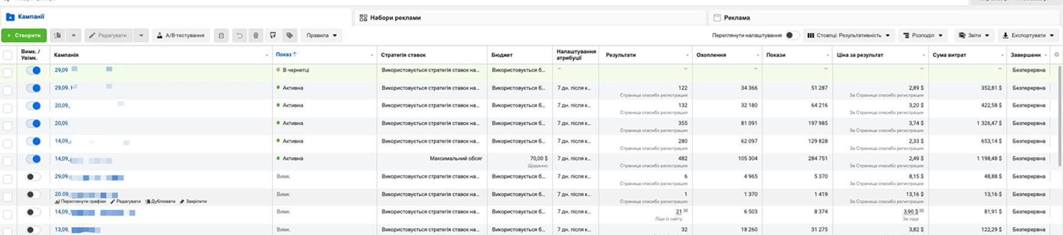Click the 482 results value
1063x235 pixels.
point(682,158)
